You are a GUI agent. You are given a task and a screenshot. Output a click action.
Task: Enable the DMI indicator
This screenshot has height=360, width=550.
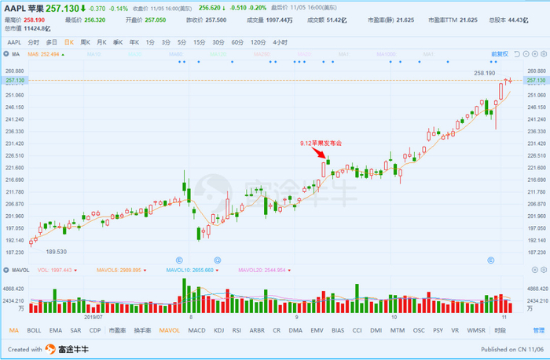(x=376, y=330)
